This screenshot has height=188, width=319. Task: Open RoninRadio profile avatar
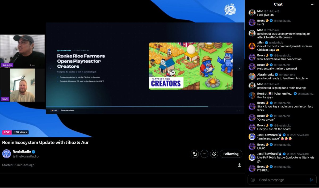click(6, 154)
